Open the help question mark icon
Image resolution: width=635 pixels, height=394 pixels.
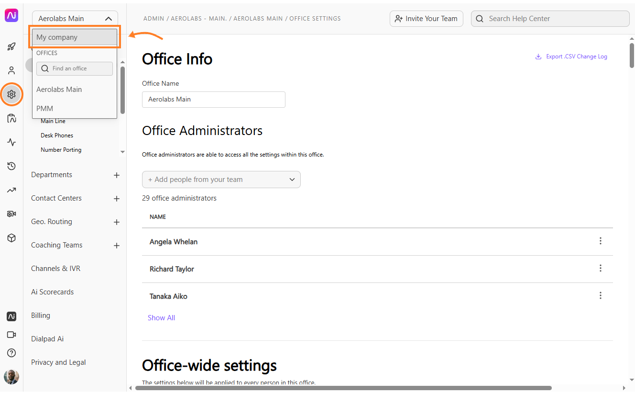click(11, 353)
